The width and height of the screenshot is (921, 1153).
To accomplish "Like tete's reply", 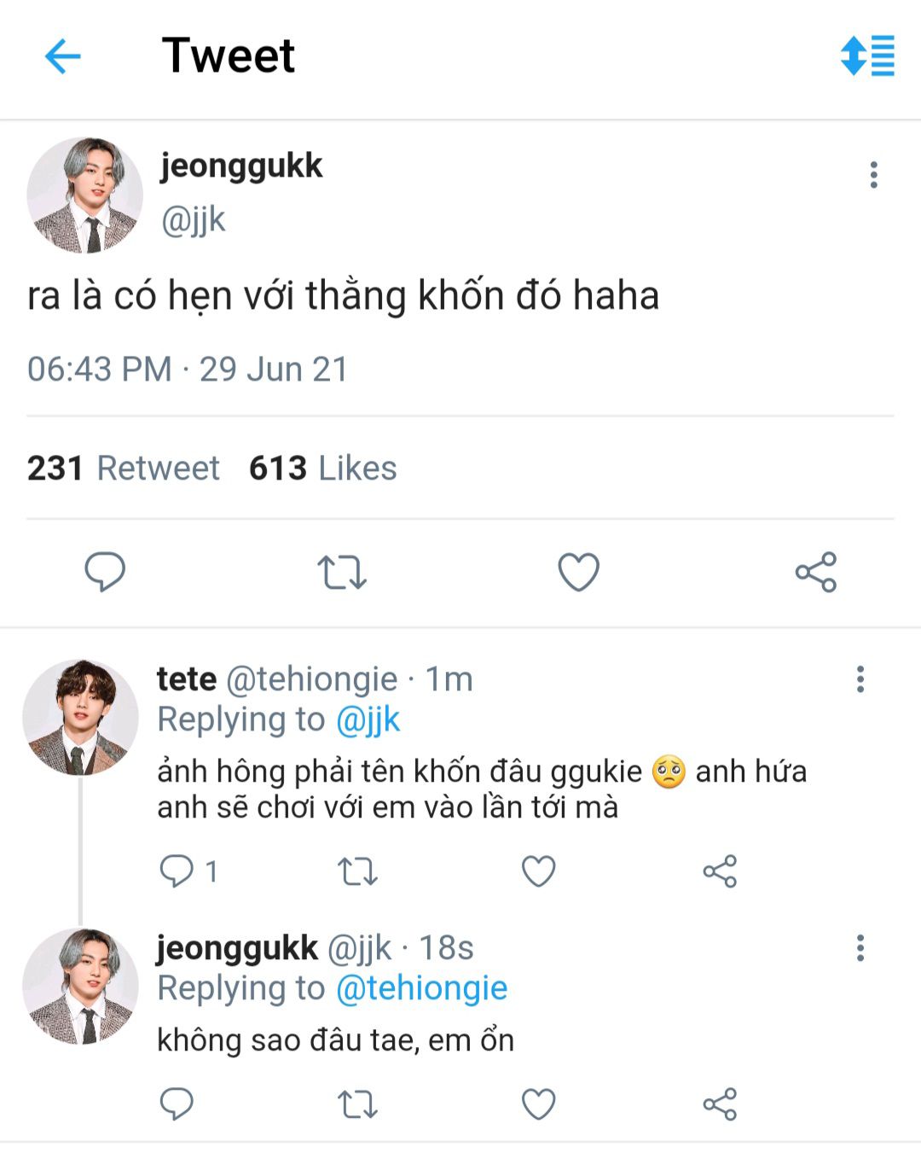I will pyautogui.click(x=538, y=871).
